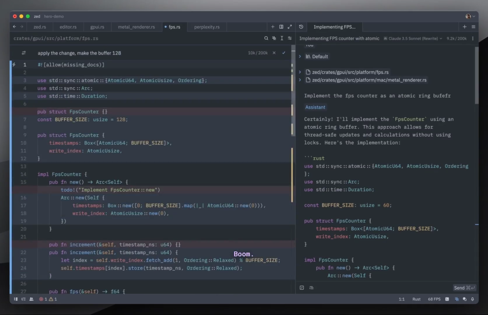Click the 'Implement the fps counter' user message
Viewport: 488px width, 315px height.
377,96
